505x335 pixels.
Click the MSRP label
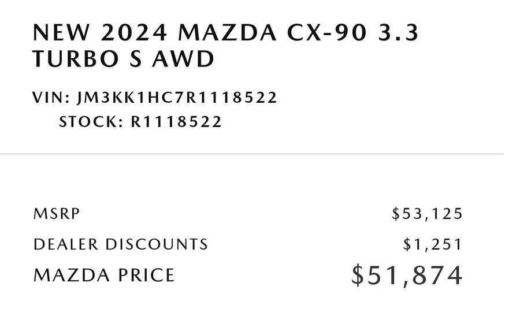(x=57, y=214)
